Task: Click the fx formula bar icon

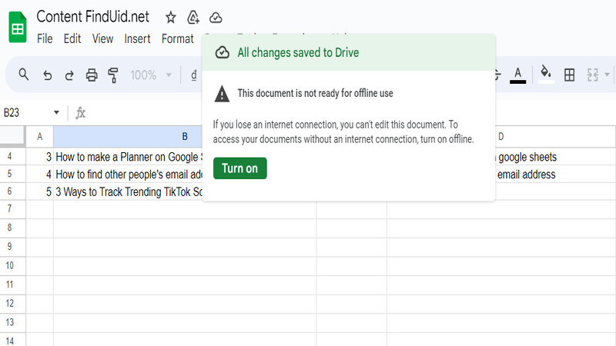Action: pos(81,113)
